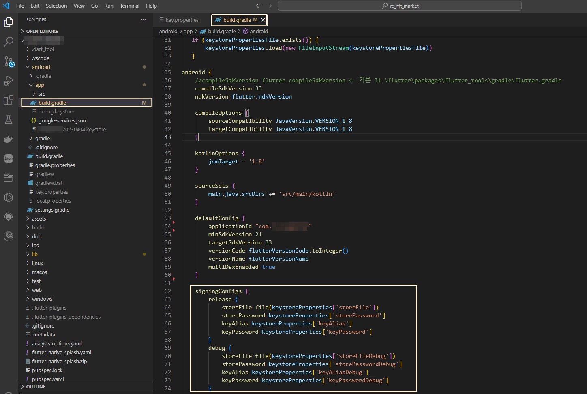The height and width of the screenshot is (394, 587).
Task: Open the Edit menu
Action: (x=35, y=6)
